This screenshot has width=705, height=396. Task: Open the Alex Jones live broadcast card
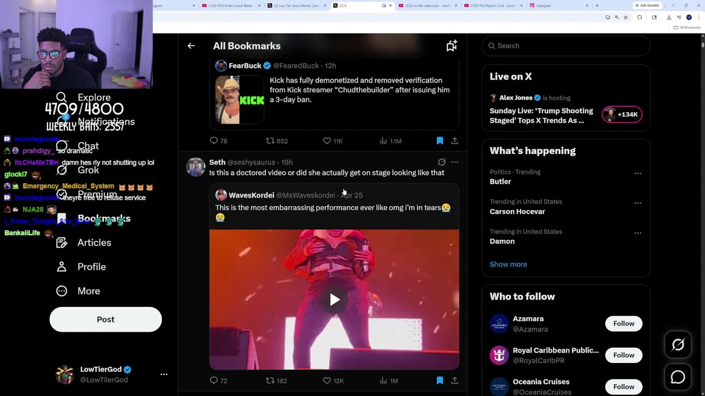click(x=566, y=109)
